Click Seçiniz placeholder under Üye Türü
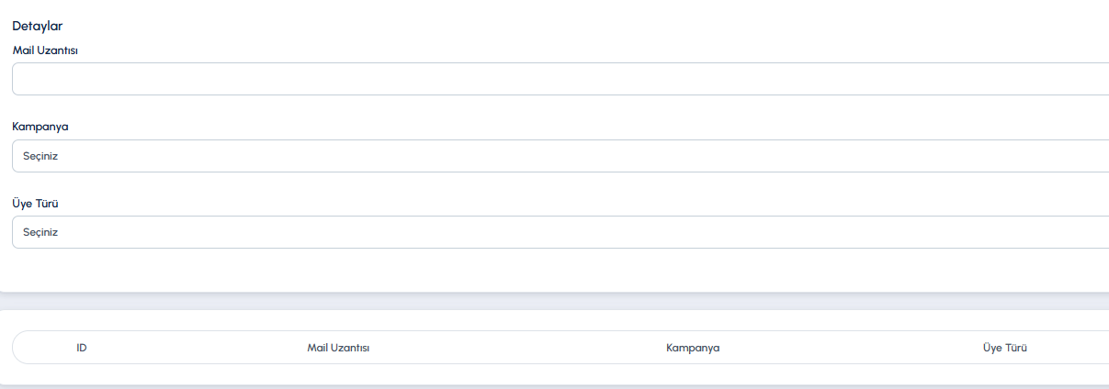This screenshot has width=1109, height=389. (40, 232)
